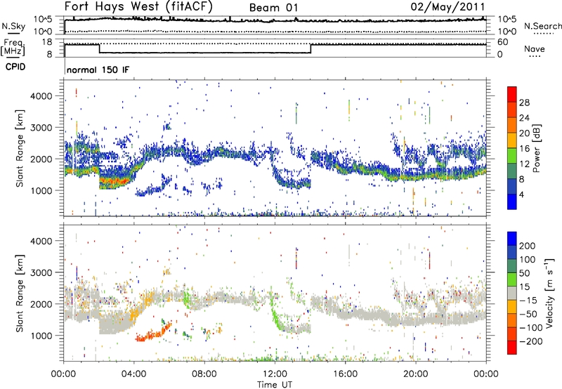The image size is (562, 389).
Task: Click the '60' Nave axis label
Action: pyautogui.click(x=503, y=42)
